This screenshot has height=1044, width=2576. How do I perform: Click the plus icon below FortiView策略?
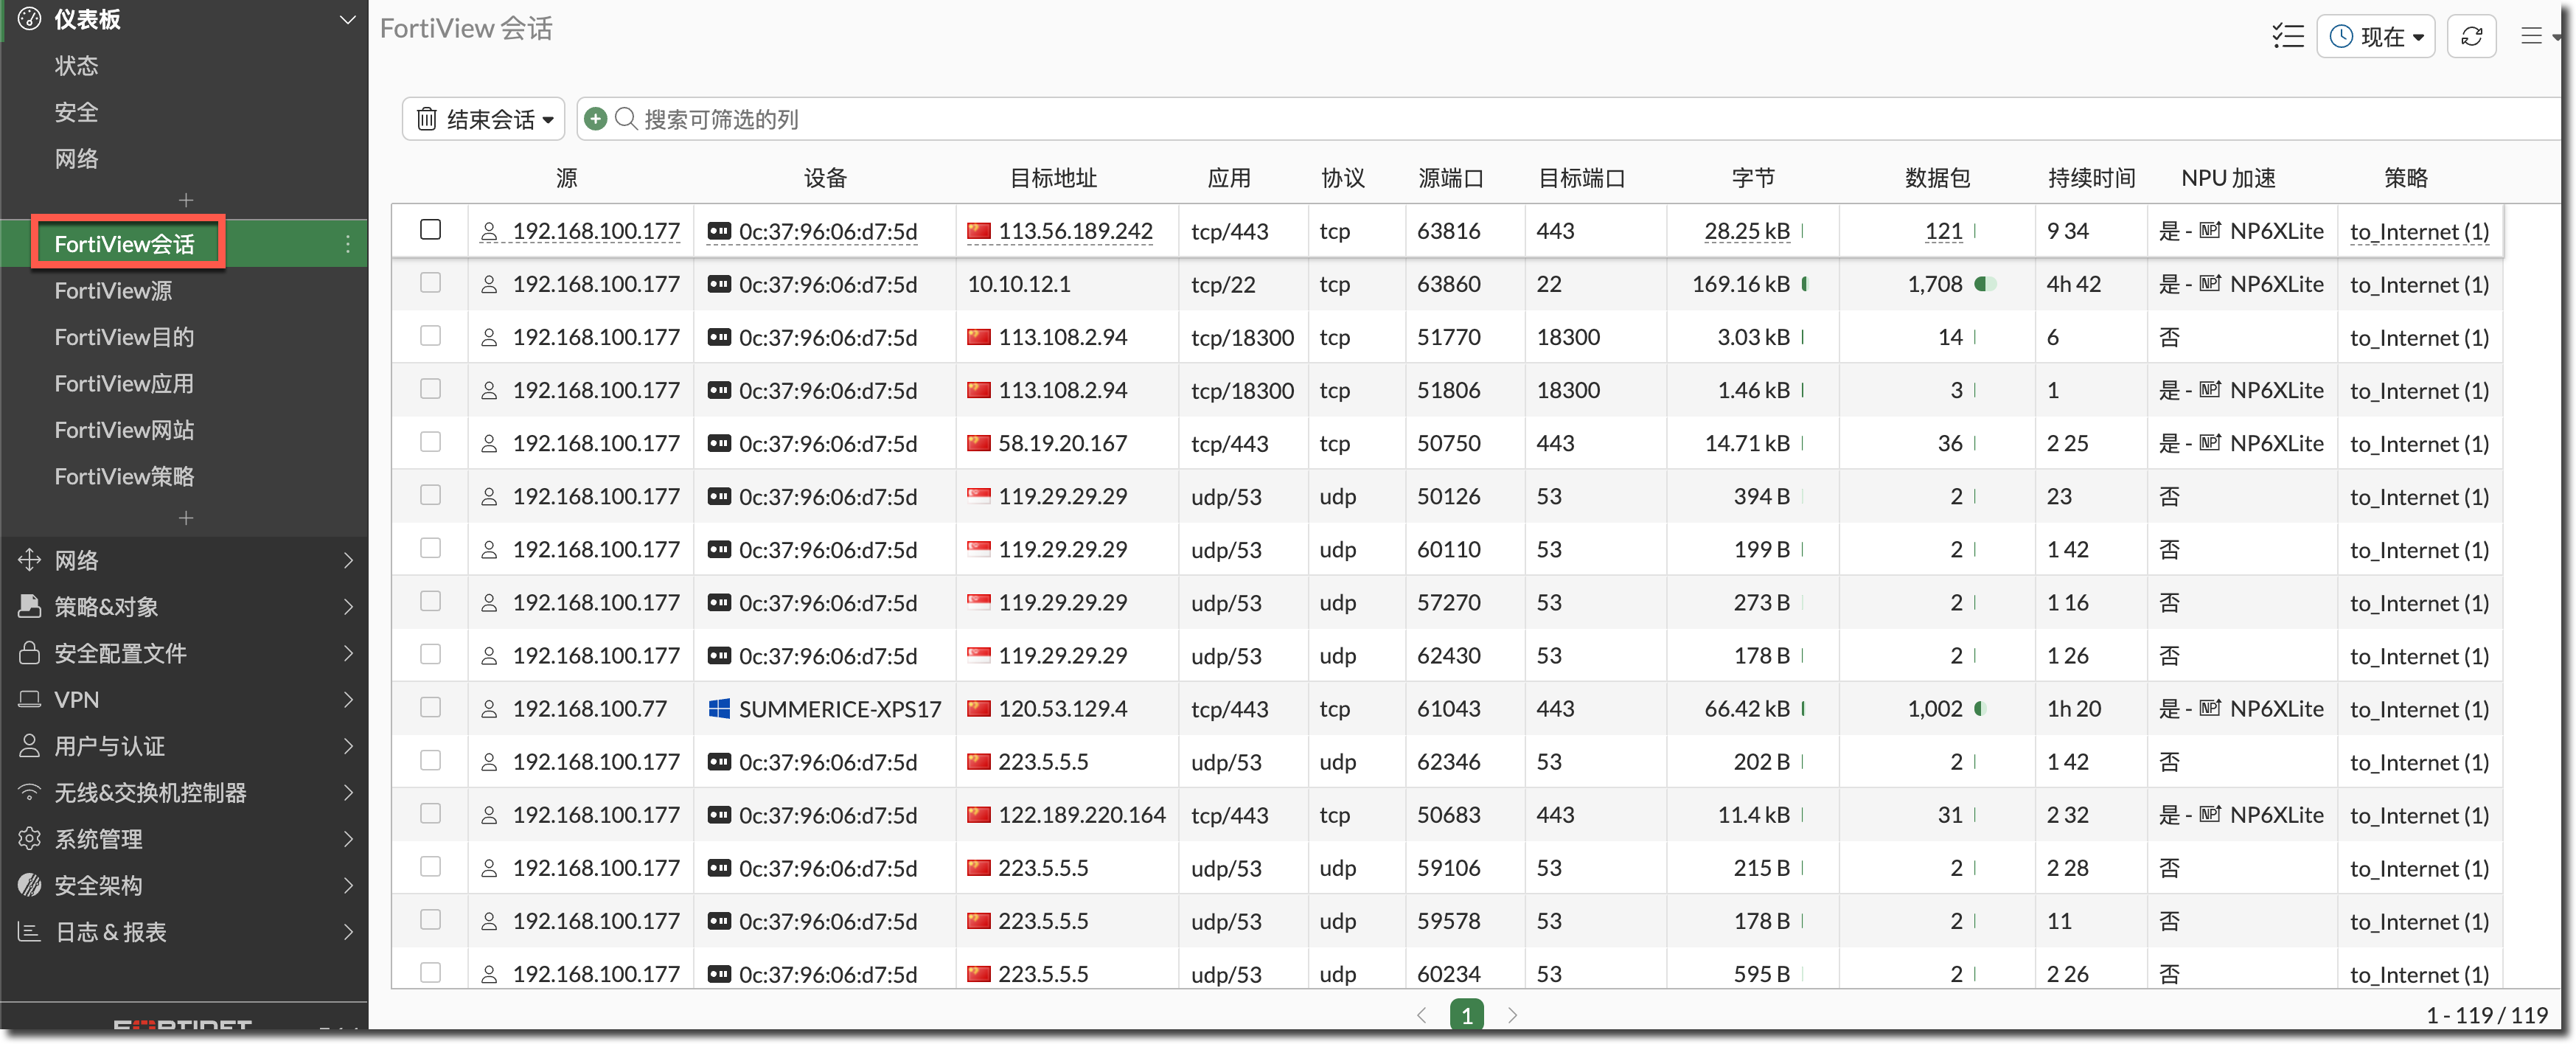pos(185,518)
